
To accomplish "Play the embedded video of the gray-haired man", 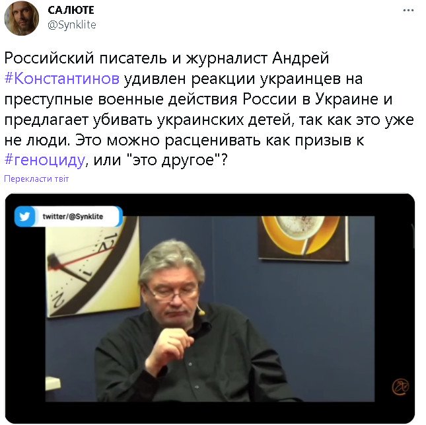I will pos(210,309).
